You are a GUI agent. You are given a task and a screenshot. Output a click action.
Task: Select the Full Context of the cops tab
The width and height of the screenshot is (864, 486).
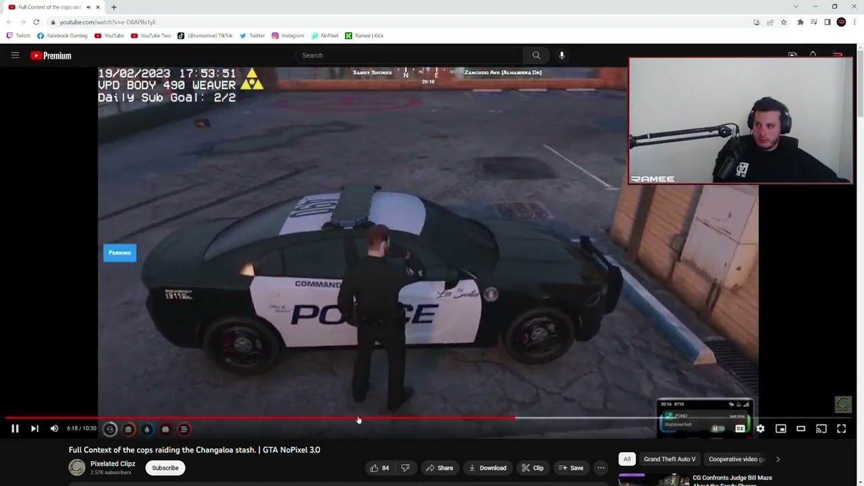pos(54,7)
